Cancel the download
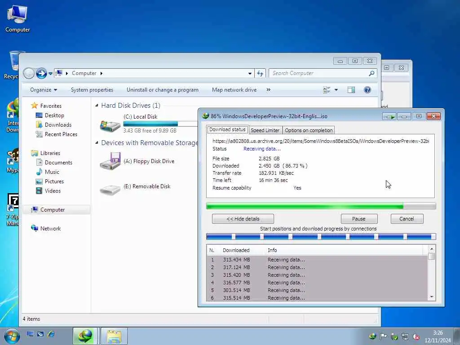This screenshot has height=345, width=460. 407,219
